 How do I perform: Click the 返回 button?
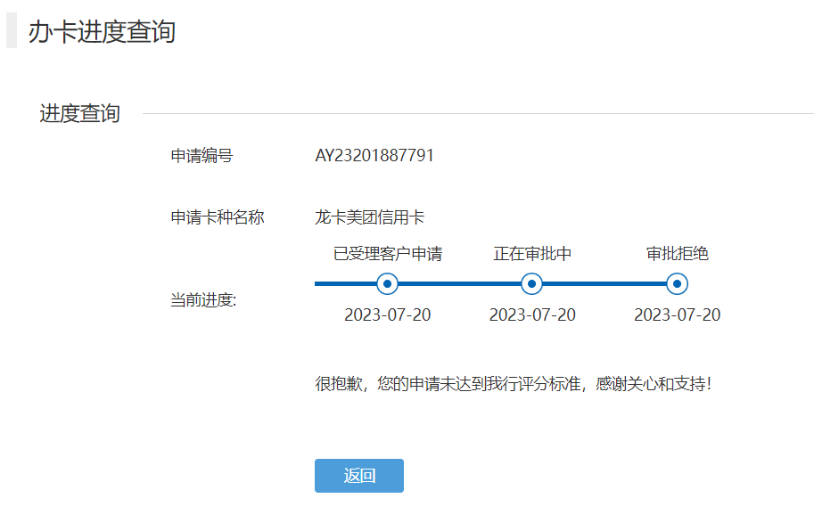pos(358,476)
